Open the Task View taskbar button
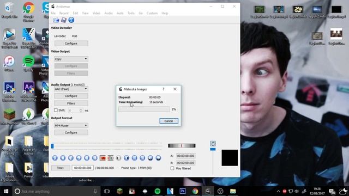 tap(107, 191)
